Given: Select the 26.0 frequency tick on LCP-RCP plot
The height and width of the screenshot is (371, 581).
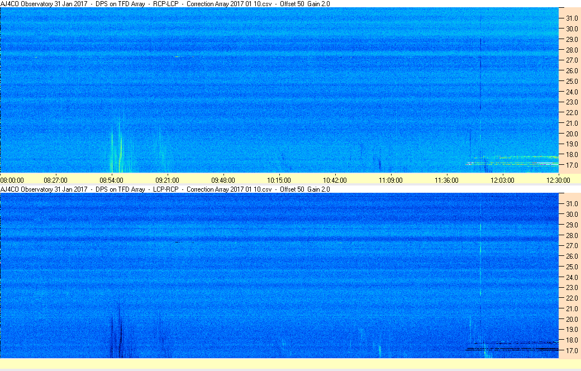Looking at the screenshot, I should pos(572,256).
